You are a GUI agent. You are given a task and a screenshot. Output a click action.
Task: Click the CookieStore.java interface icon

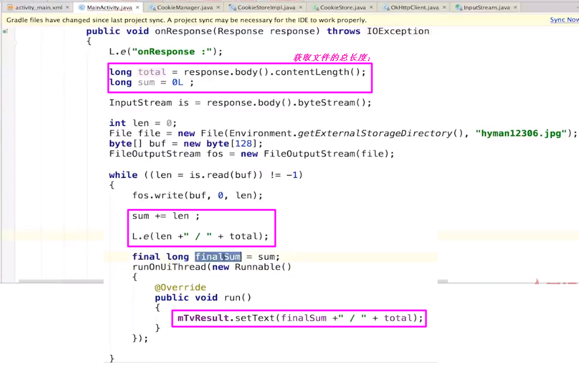[315, 8]
